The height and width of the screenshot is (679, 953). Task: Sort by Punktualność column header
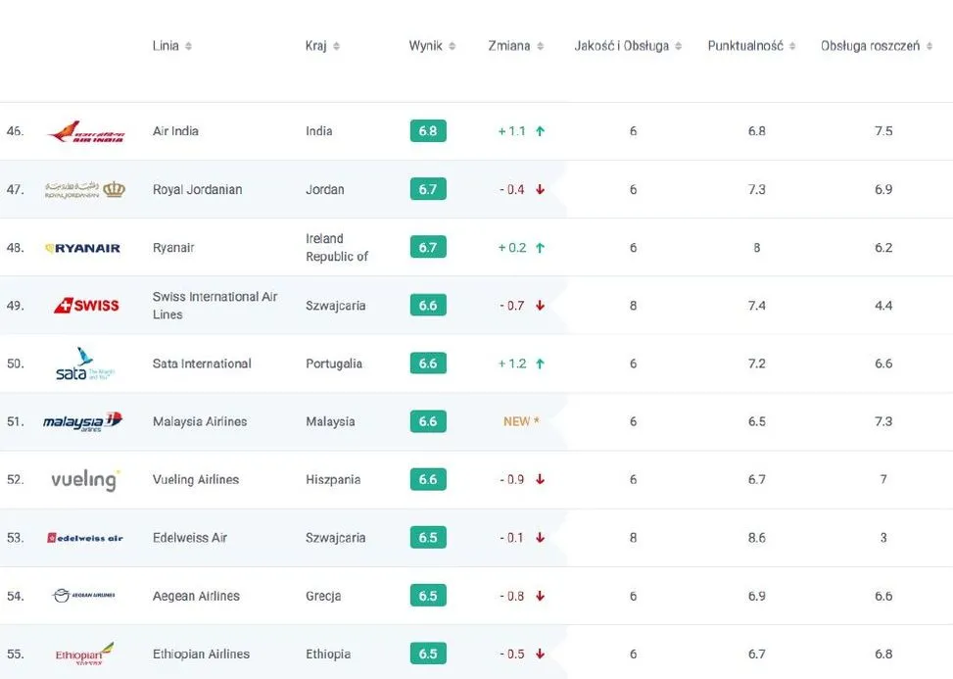(x=751, y=46)
